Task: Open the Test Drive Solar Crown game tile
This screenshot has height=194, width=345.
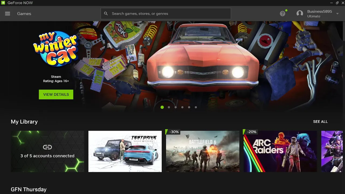Action: click(x=125, y=151)
